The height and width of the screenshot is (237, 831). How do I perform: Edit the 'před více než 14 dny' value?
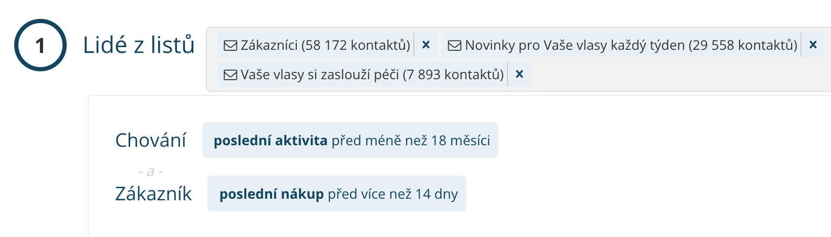393,194
